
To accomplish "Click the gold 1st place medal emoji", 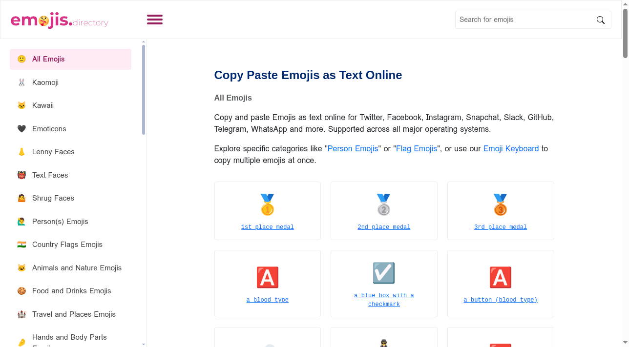I will (x=268, y=205).
